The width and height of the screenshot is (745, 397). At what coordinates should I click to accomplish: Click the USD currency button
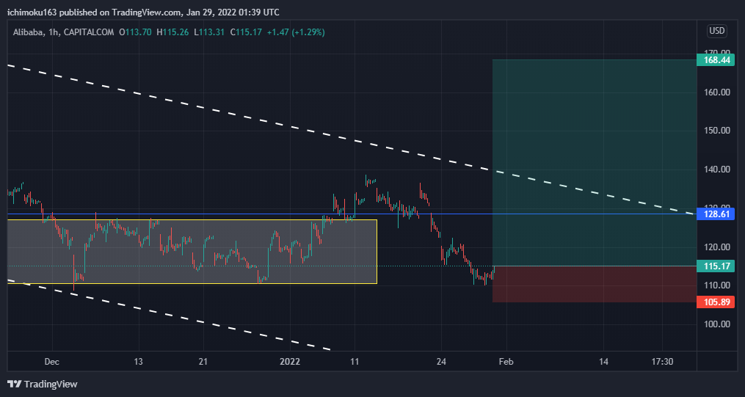[x=717, y=31]
